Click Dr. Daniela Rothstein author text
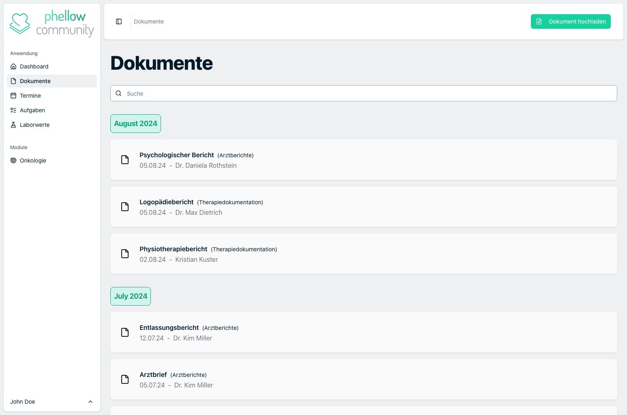Screen dimensions: 627x415 (x=206, y=165)
